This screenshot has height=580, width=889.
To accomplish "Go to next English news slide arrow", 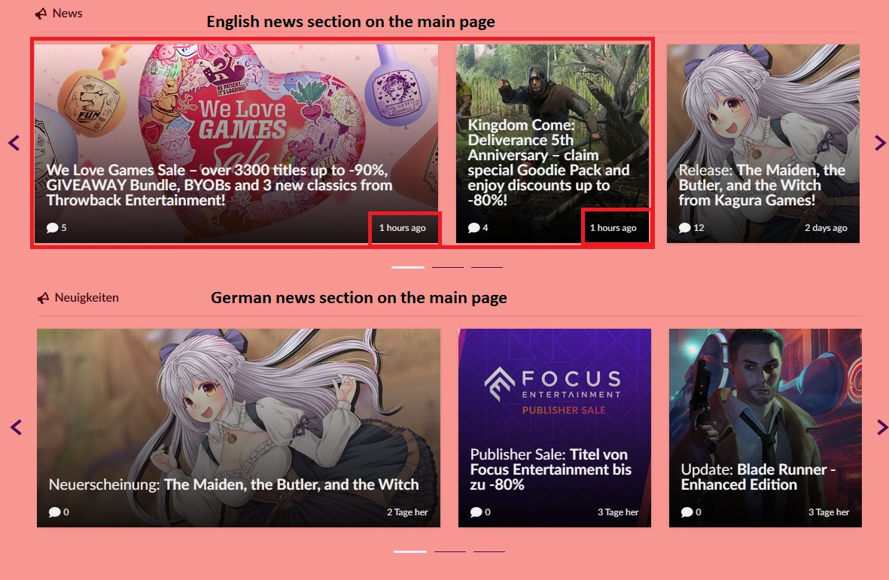I will (x=880, y=143).
